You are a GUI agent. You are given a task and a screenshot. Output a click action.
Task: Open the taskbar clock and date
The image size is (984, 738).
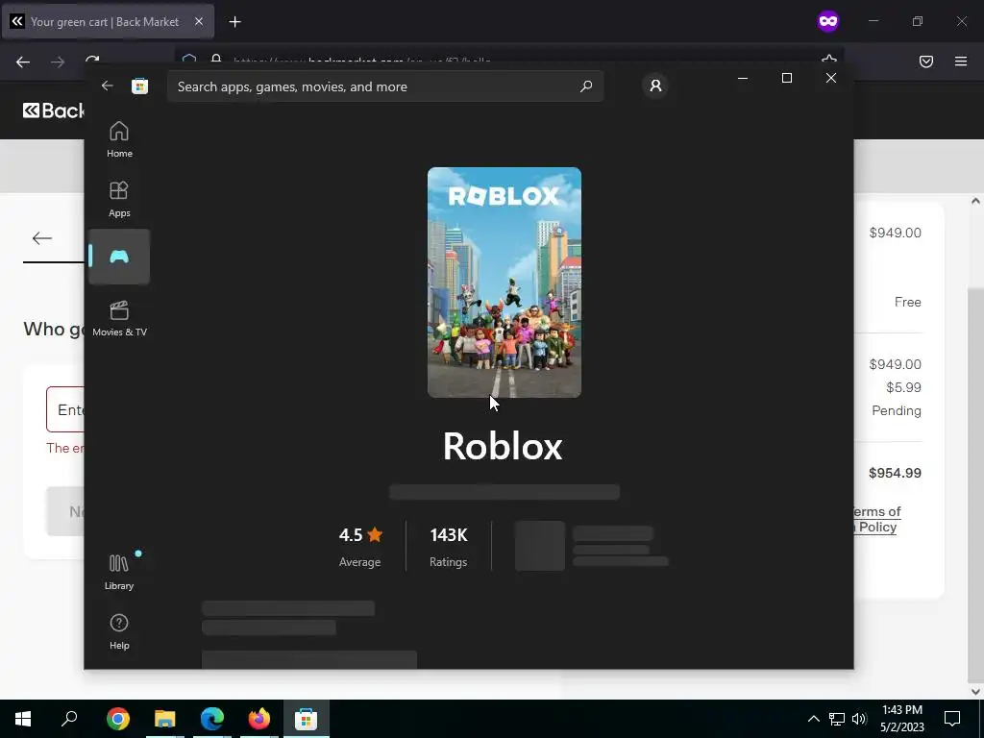pyautogui.click(x=901, y=719)
